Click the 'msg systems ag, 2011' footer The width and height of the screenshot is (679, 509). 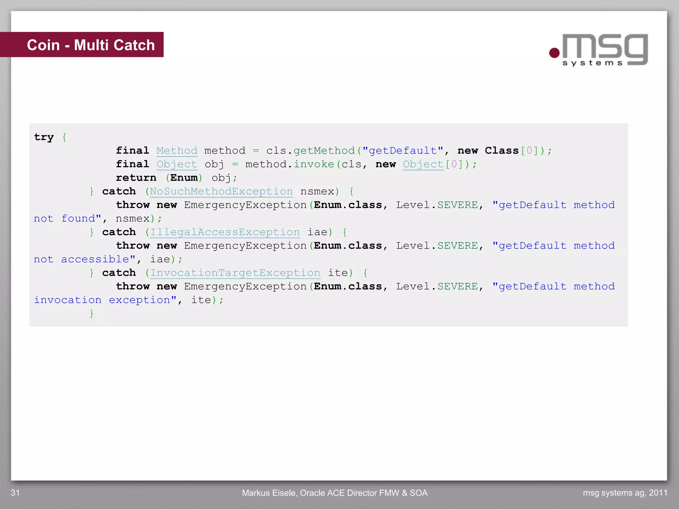click(625, 493)
